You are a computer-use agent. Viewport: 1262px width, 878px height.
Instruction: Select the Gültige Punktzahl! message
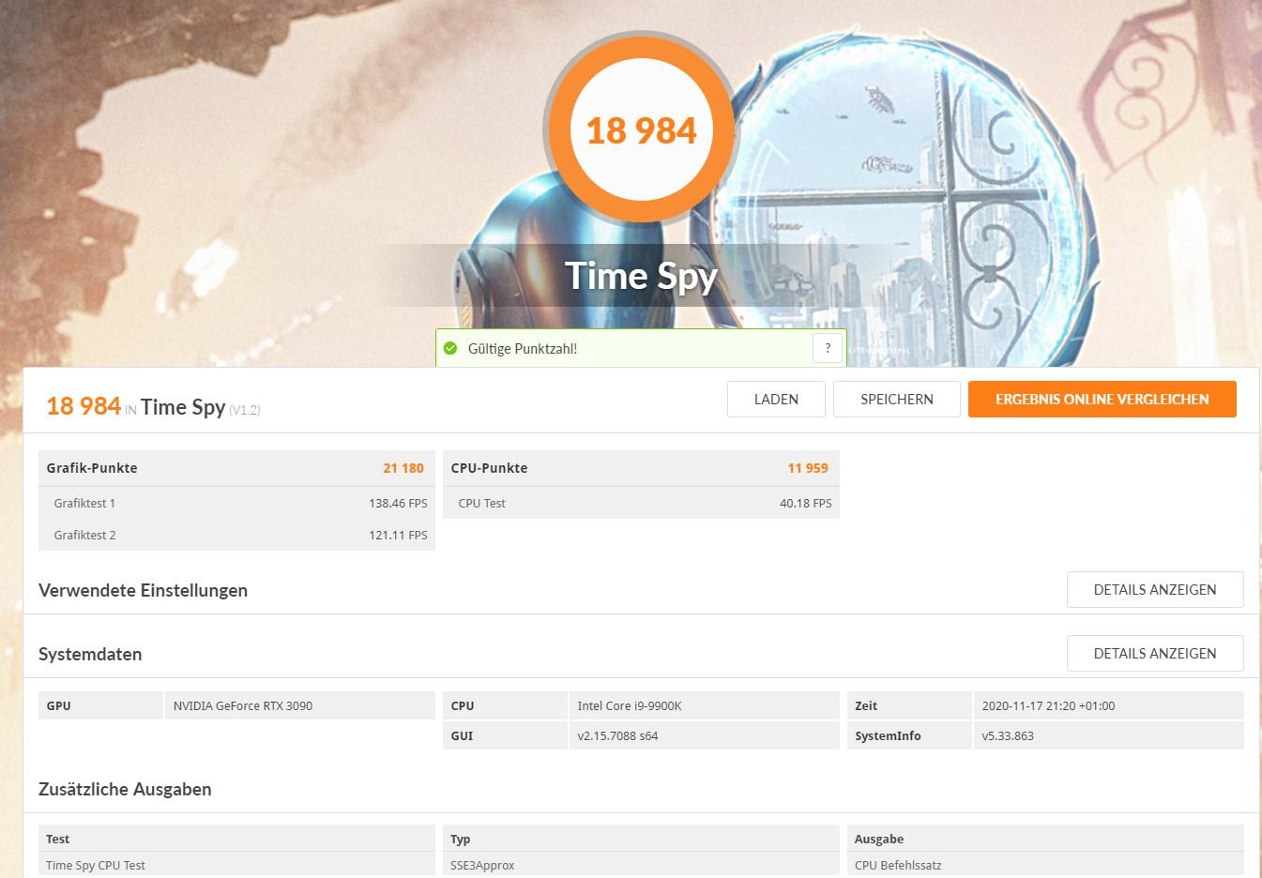click(x=523, y=349)
